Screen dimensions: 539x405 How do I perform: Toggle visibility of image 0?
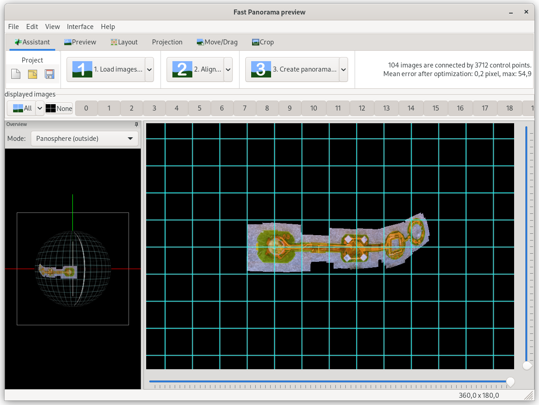(86, 108)
